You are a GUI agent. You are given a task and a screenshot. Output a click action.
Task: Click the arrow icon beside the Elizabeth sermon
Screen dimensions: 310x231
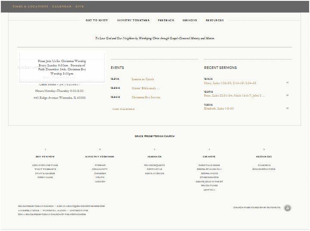[288, 108]
